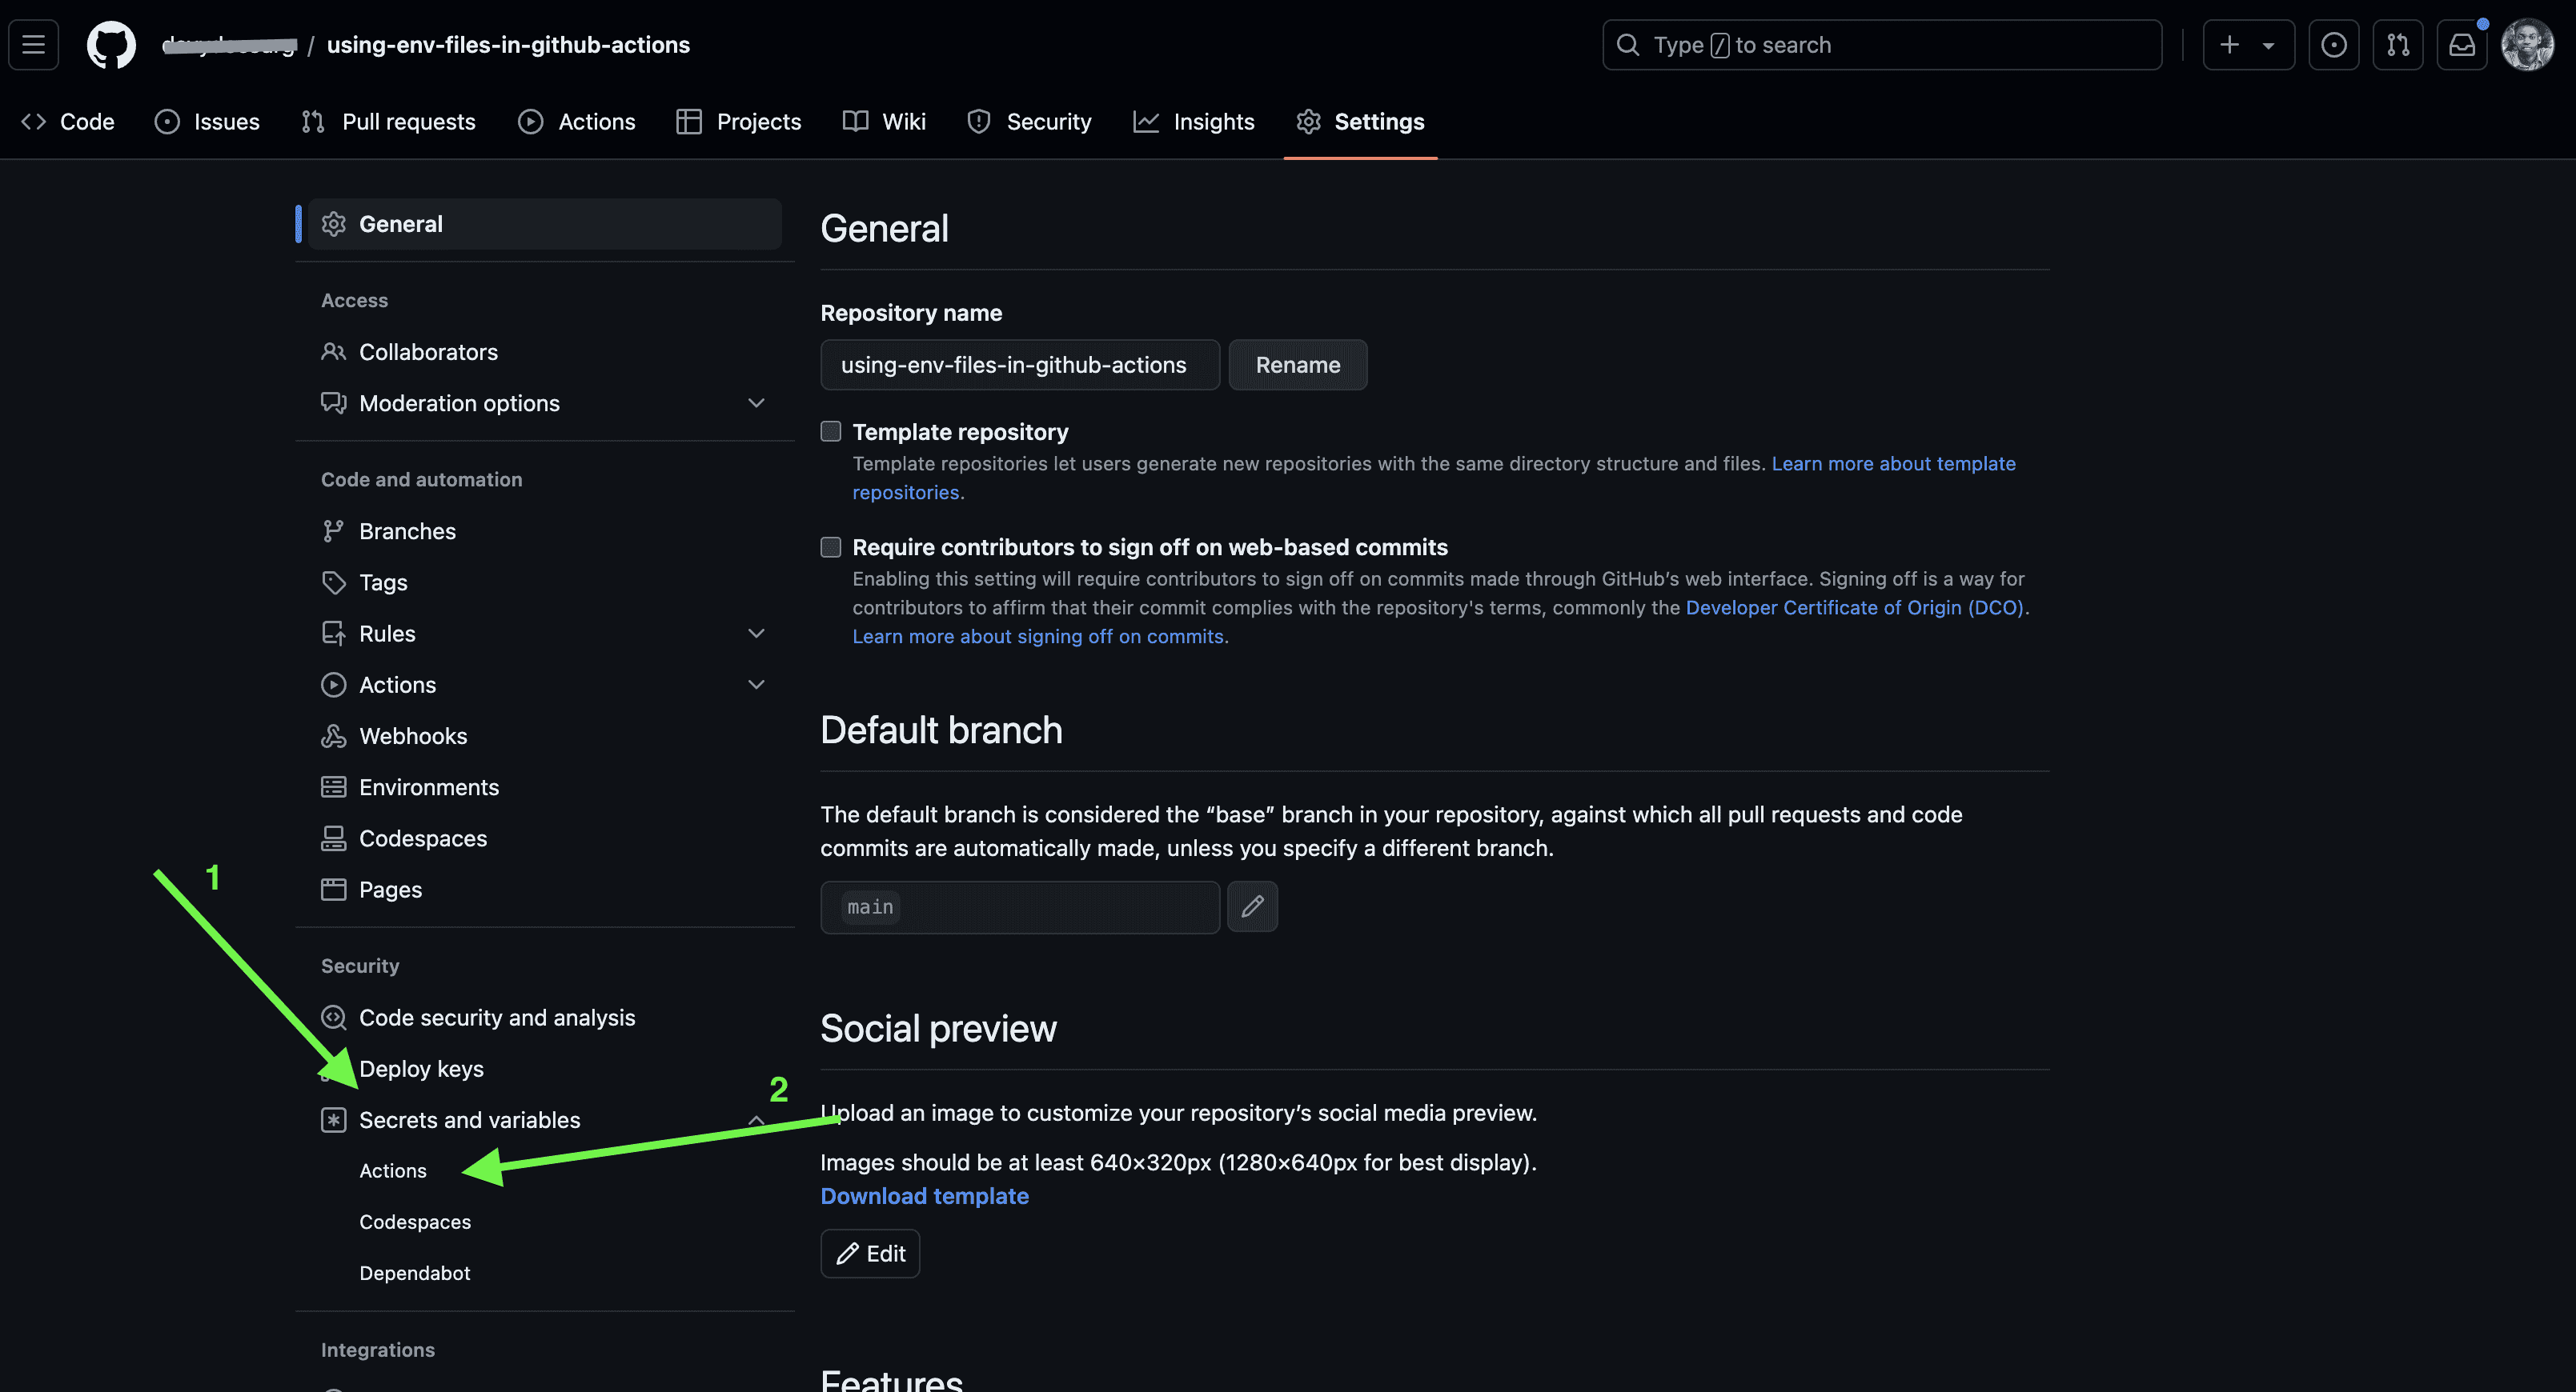Screen dimensions: 2576x1392
Task: Open the user profile avatar menu
Action: point(2527,45)
